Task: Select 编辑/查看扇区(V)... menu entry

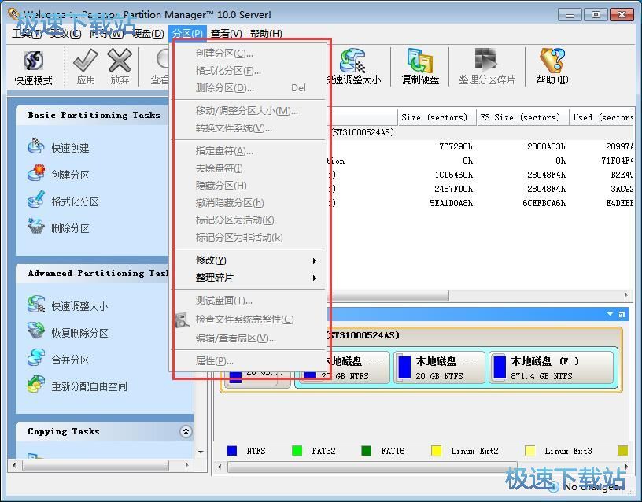Action: pyautogui.click(x=248, y=338)
